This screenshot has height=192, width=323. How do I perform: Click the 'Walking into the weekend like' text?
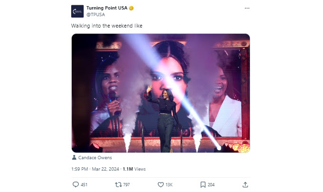click(x=106, y=26)
